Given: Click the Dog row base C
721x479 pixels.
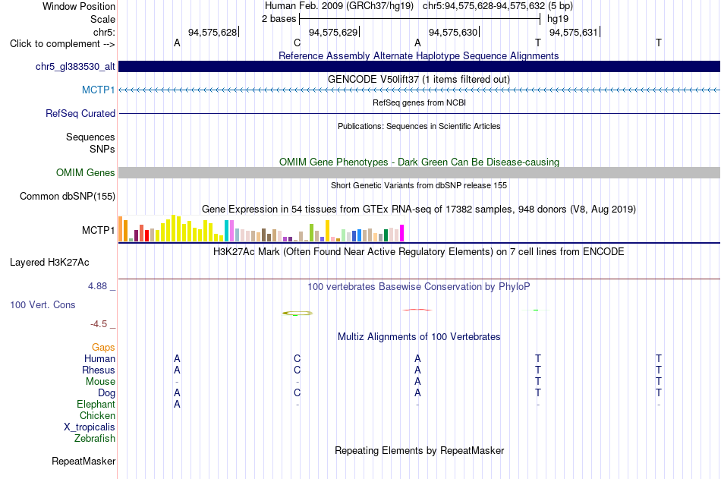Looking at the screenshot, I should click(x=297, y=393).
